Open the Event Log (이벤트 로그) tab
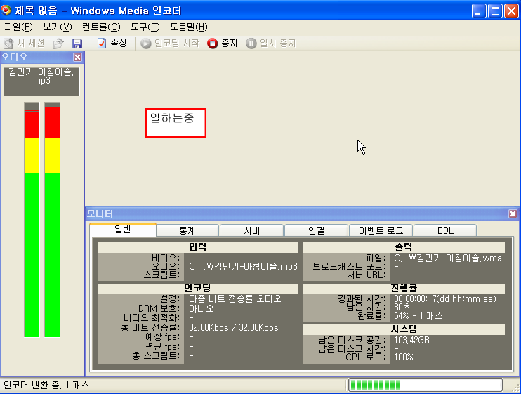 (381, 230)
